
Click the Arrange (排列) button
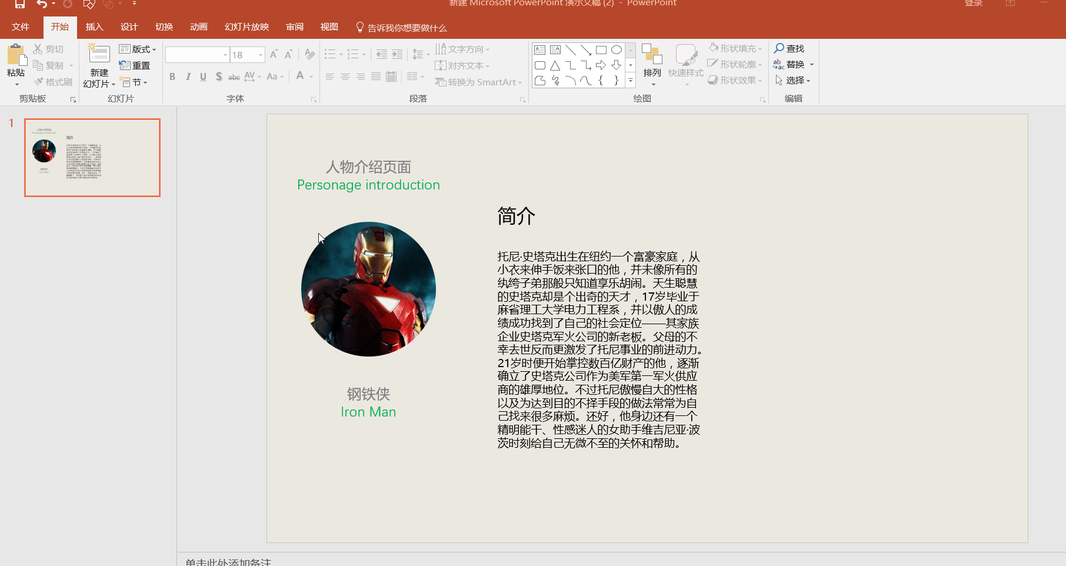pos(652,65)
